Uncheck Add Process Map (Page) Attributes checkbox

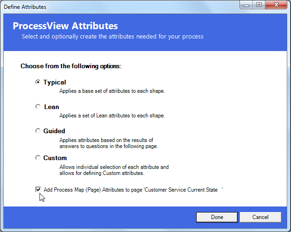click(38, 189)
